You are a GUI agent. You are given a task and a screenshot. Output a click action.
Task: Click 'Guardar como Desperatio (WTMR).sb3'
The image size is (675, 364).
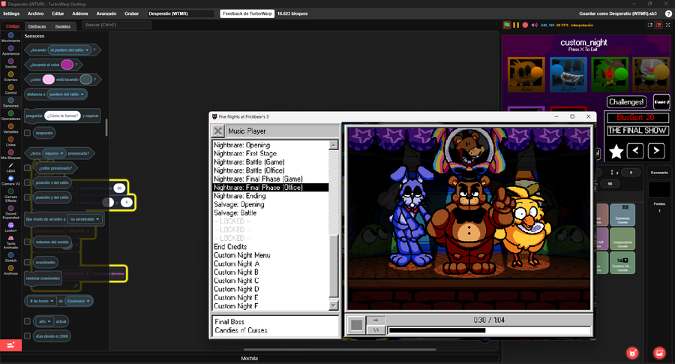point(618,14)
